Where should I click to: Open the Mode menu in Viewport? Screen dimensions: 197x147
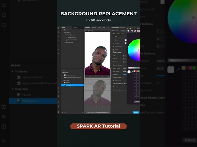(94, 27)
